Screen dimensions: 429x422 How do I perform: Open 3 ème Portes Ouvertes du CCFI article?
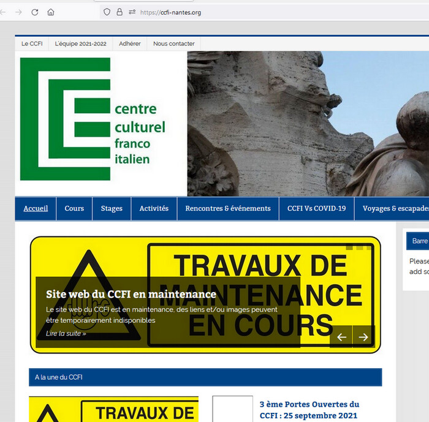[x=309, y=410]
